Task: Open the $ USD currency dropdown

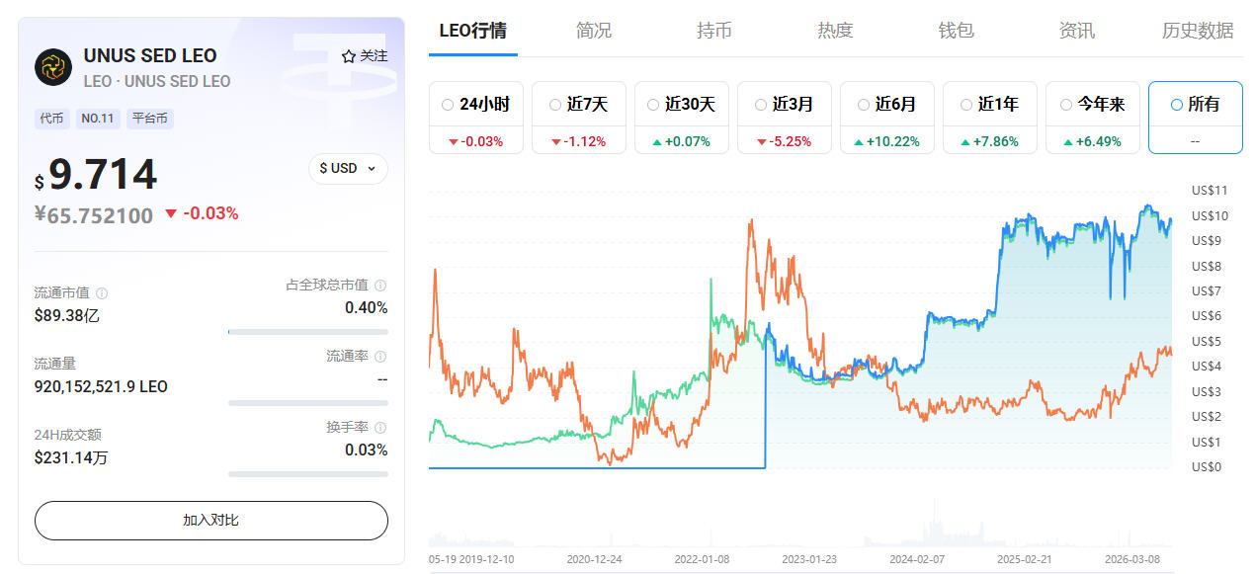Action: coord(348,168)
